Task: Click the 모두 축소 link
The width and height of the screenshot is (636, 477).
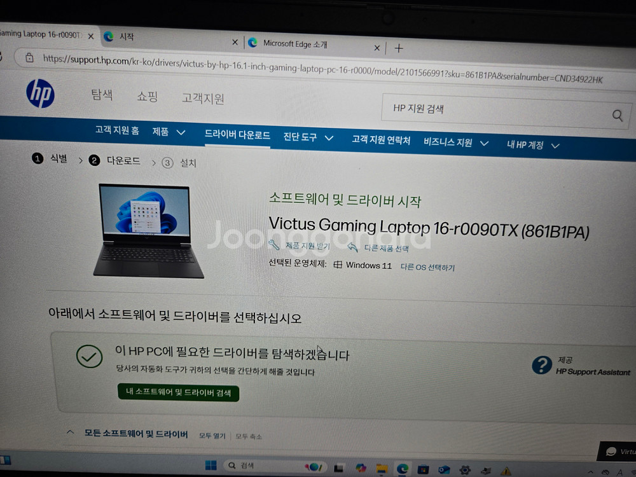Action: [x=249, y=436]
